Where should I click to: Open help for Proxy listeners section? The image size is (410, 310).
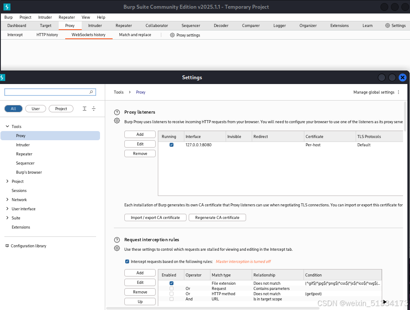pos(117,112)
